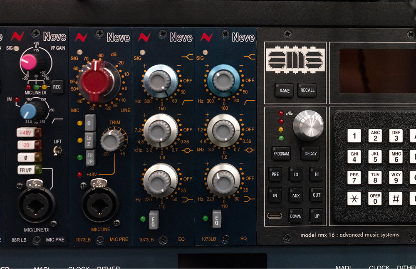Toggle the EQ button on the EQ module beside the AMS unit
Image resolution: width=416 pixels, height=269 pixels.
click(x=216, y=219)
